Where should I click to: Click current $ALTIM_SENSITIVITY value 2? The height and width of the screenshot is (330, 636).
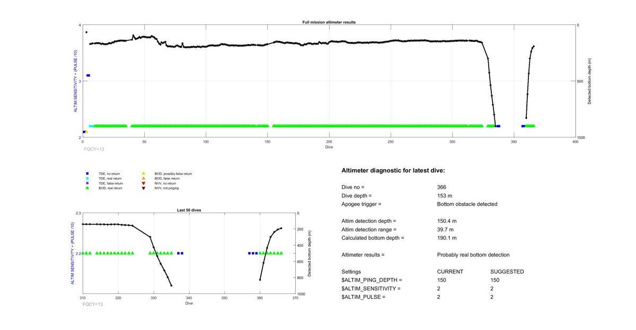pos(438,289)
